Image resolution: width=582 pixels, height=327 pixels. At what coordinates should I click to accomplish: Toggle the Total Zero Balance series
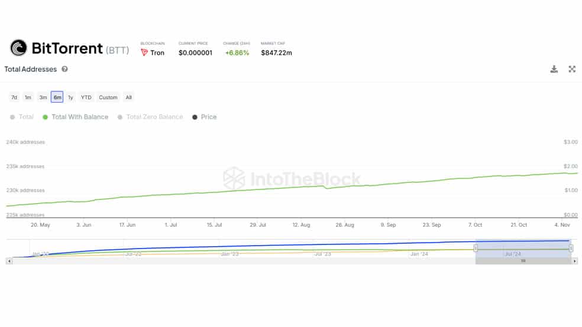[x=150, y=117]
